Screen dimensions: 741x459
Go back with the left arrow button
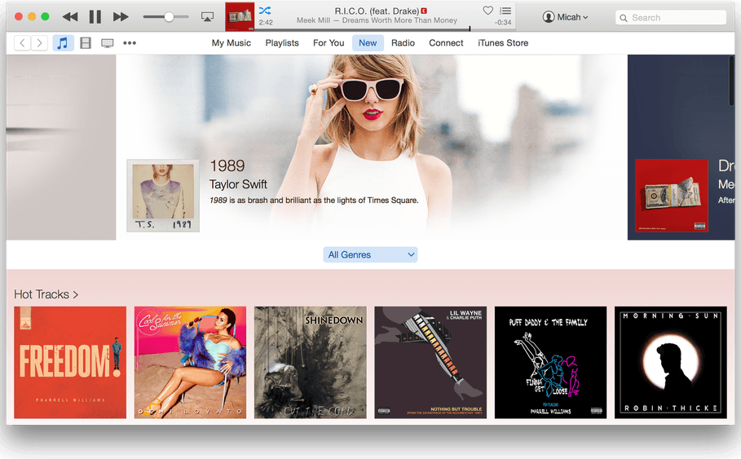[x=22, y=43]
